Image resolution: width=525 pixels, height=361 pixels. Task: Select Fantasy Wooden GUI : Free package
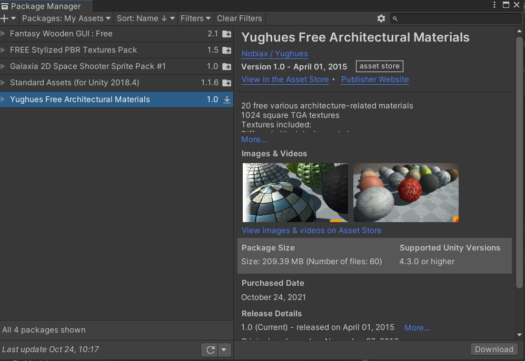116,34
